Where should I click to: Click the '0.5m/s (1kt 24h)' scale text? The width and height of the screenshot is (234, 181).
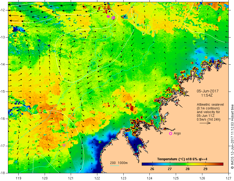click(208, 120)
